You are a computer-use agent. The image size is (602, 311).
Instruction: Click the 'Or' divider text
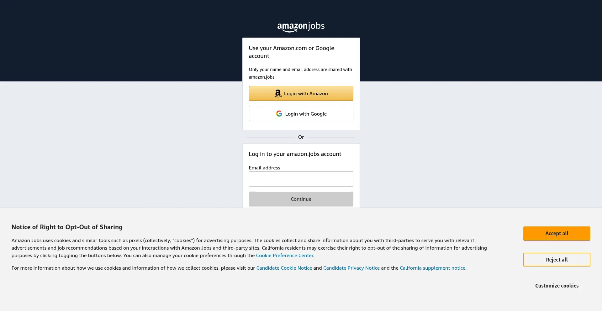pos(301,137)
